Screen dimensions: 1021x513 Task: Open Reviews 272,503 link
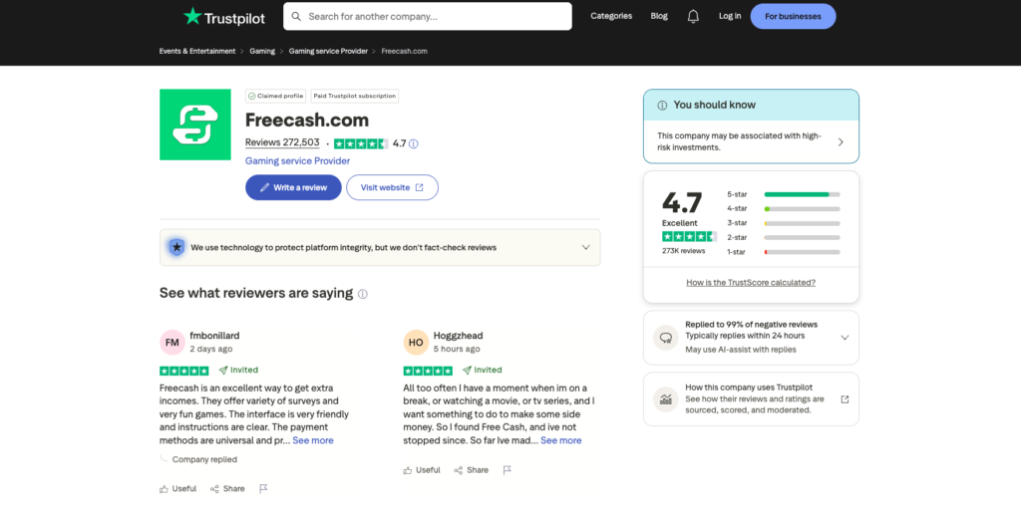pos(282,142)
